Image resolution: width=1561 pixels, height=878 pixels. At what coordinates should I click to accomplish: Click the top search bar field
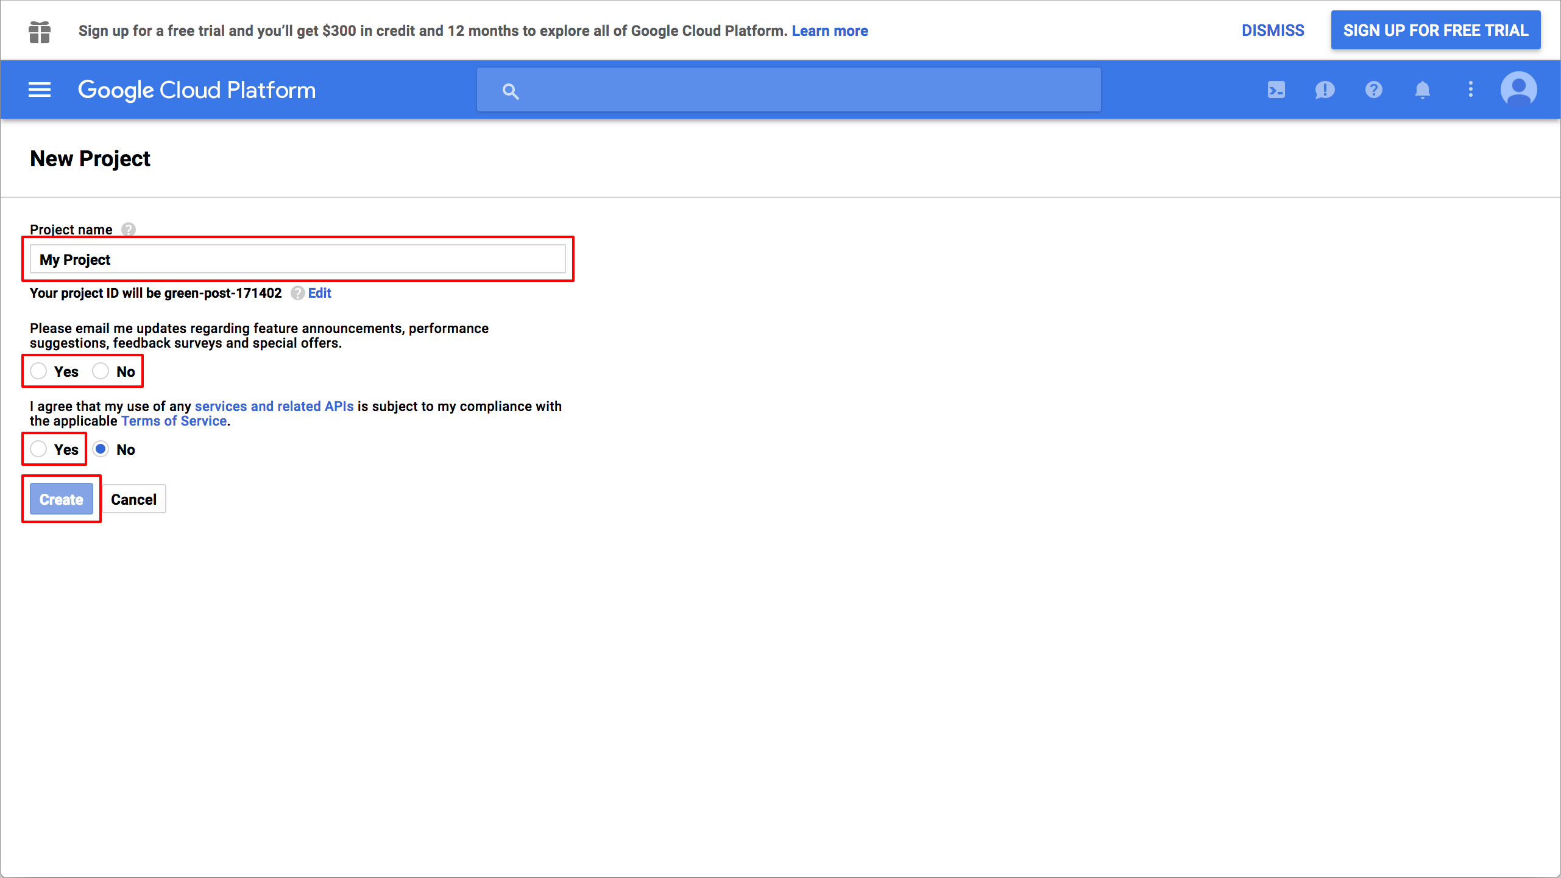click(x=788, y=90)
